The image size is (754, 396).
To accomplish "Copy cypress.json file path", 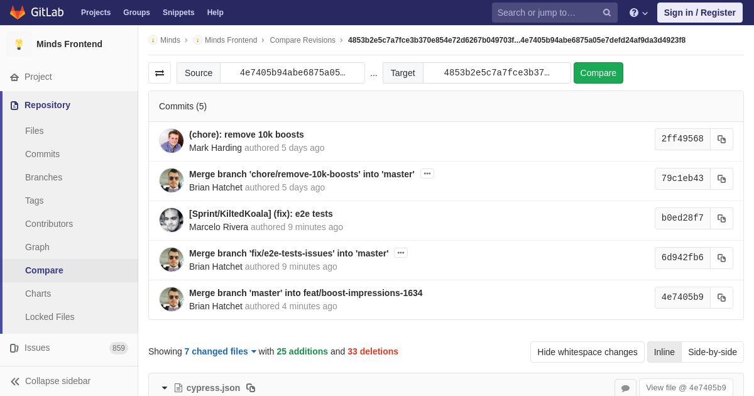I will pos(251,388).
